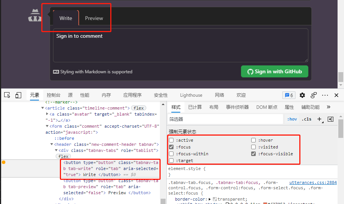The width and height of the screenshot is (344, 204).
Task: Select the 已计算 (Computed) pane tab
Action: click(195, 107)
